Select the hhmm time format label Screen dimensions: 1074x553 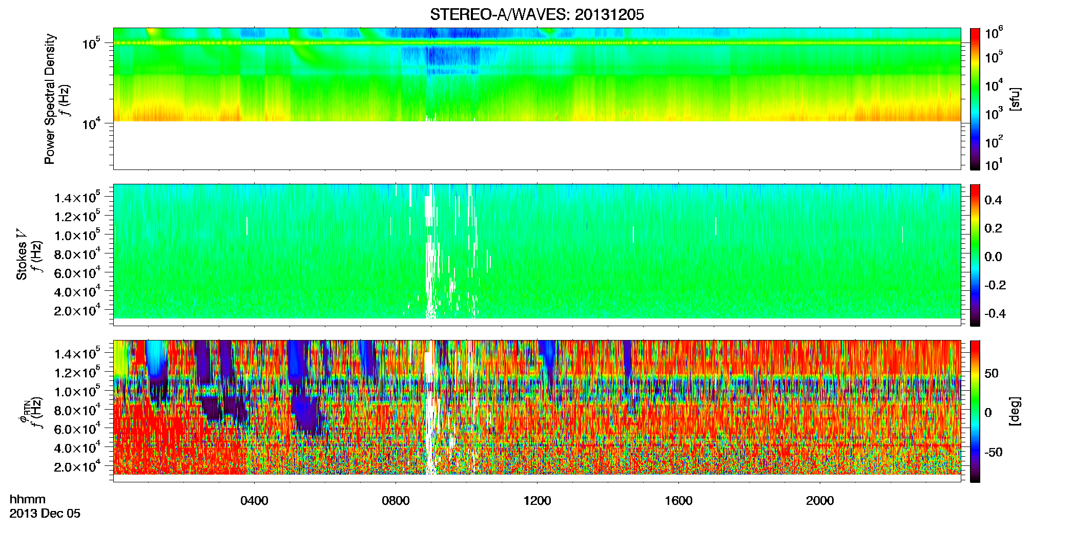point(28,499)
